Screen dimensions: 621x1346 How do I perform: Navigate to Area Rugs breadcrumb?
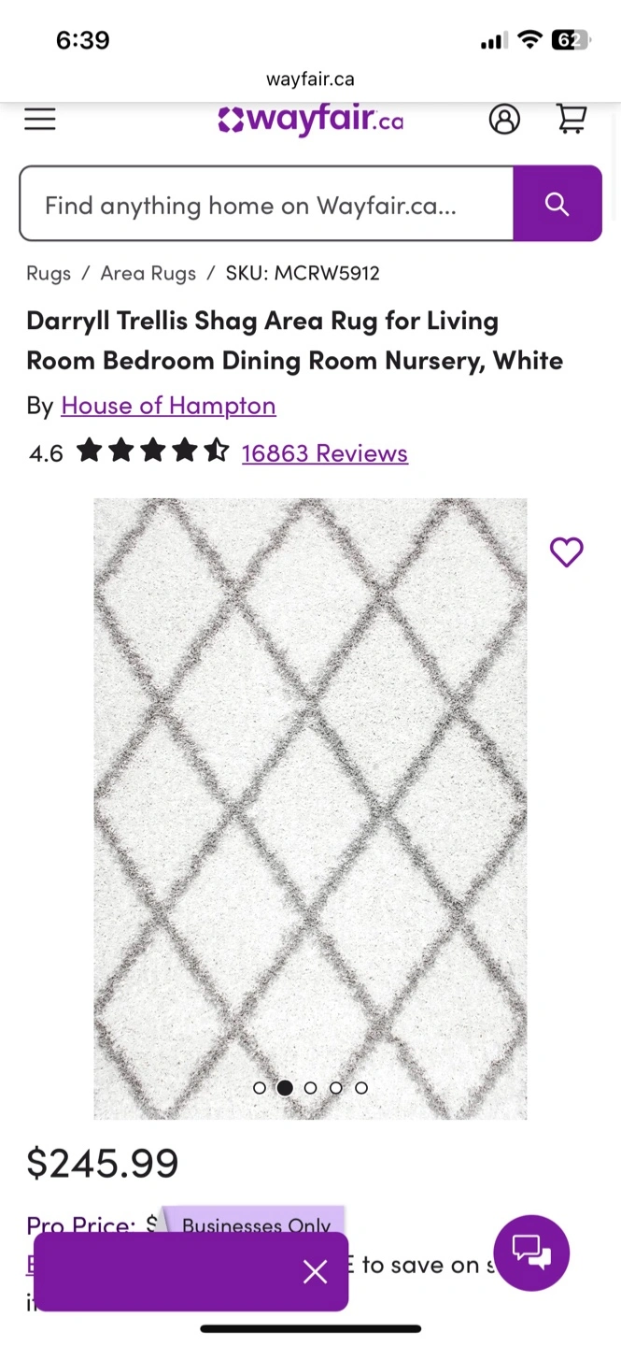point(148,273)
